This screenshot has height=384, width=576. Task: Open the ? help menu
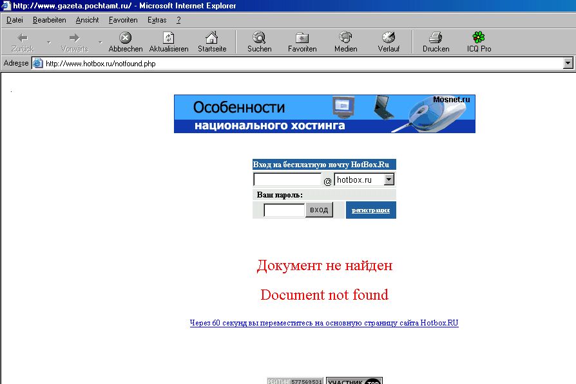tap(178, 20)
